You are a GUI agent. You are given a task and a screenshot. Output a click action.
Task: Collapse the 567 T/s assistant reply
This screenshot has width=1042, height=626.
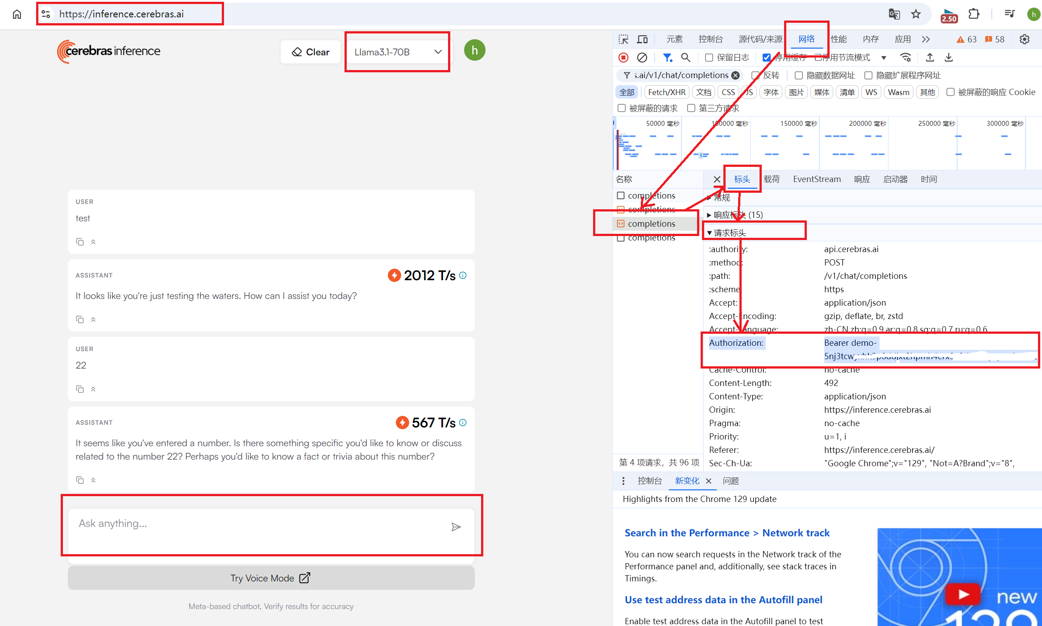click(x=93, y=480)
